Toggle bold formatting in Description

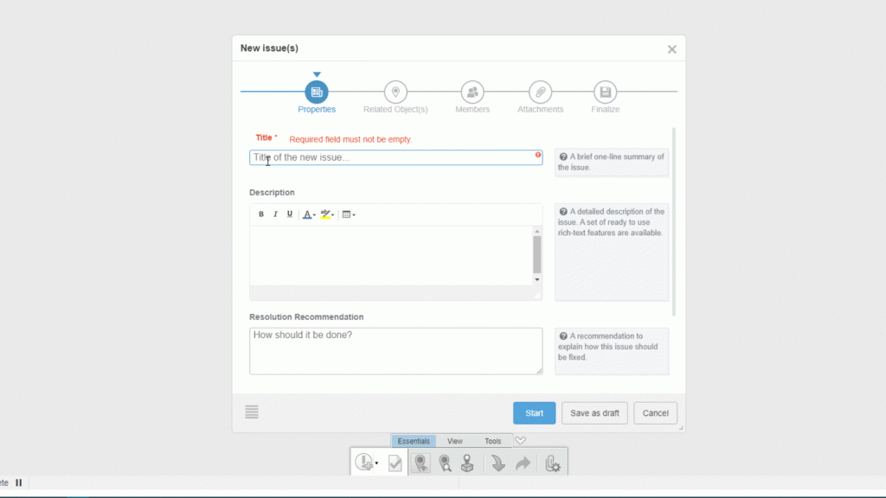tap(261, 214)
